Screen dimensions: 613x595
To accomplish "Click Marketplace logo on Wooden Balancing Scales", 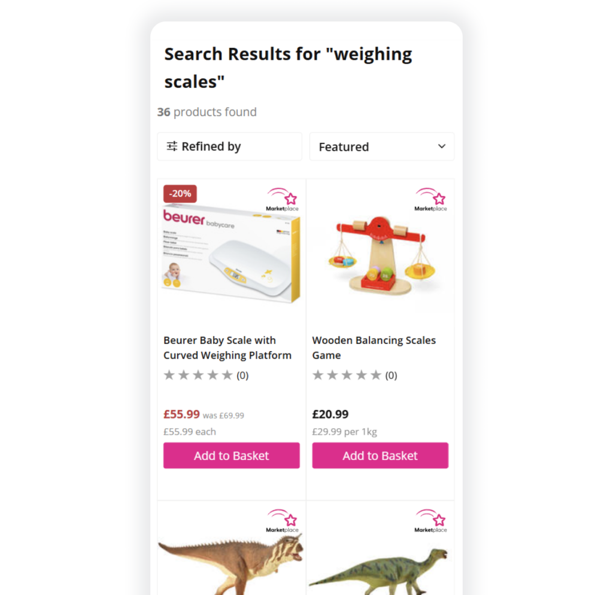I will (x=431, y=200).
